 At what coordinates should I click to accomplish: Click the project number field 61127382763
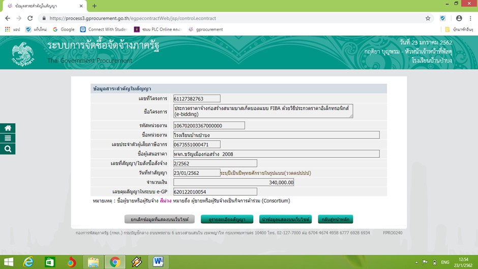click(x=197, y=99)
